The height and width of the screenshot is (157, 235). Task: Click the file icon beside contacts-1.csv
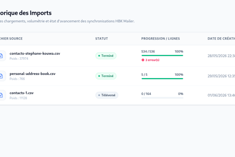tap(1, 95)
